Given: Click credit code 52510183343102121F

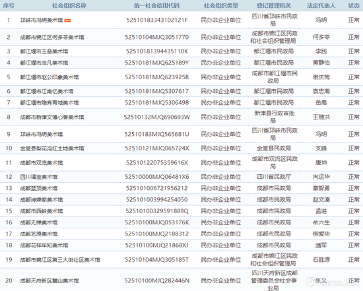Looking at the screenshot, I should pos(156,20).
